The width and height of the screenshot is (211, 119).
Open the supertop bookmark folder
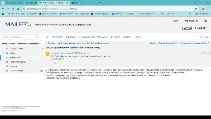32,14
